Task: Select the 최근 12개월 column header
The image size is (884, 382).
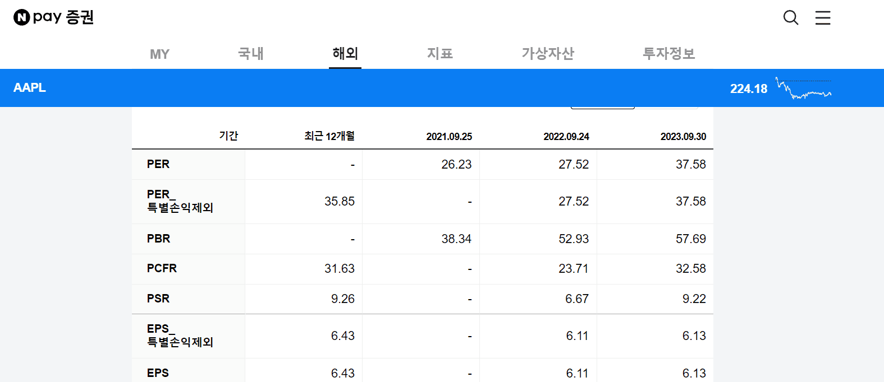Action: (329, 136)
